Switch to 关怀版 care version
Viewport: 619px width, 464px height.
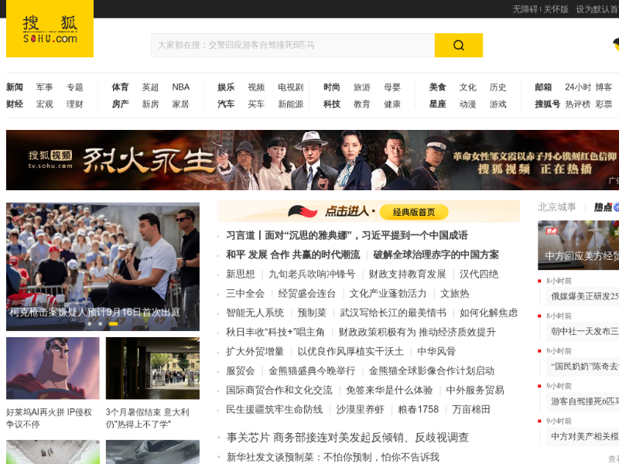coord(556,9)
